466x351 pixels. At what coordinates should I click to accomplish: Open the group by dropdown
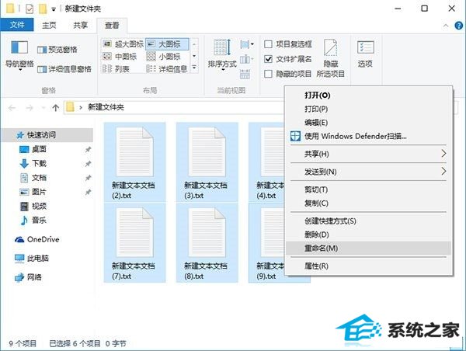pos(247,44)
